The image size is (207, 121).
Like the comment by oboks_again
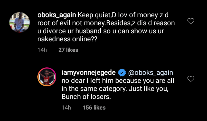(x=191, y=21)
